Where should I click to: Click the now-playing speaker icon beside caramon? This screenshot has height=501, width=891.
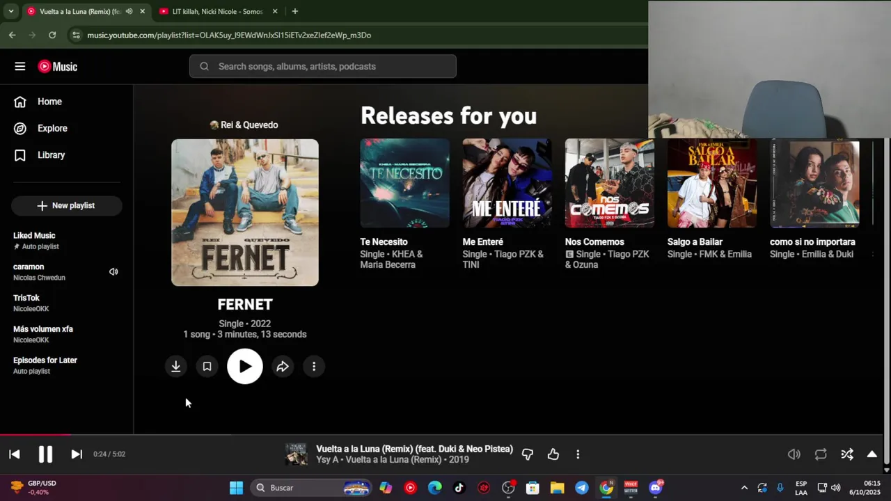pyautogui.click(x=113, y=271)
